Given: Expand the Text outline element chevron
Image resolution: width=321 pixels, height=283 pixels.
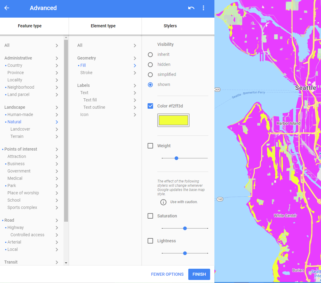Looking at the screenshot, I should [135, 107].
